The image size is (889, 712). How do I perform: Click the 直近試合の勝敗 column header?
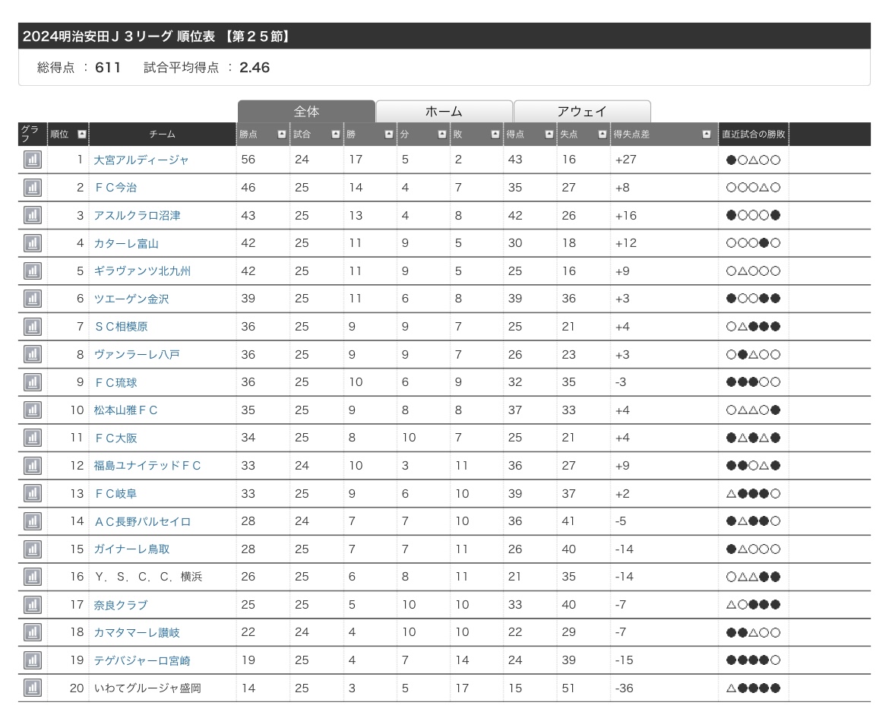point(754,134)
